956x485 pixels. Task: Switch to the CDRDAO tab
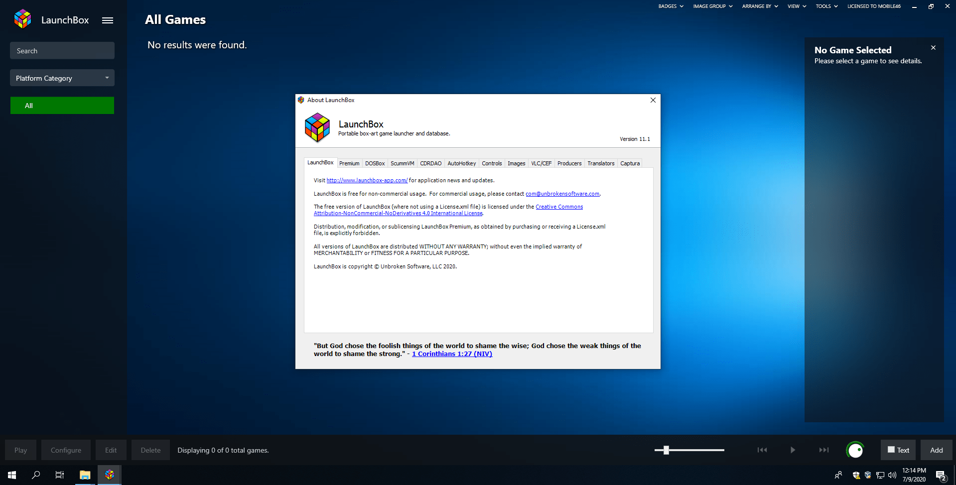(x=431, y=163)
